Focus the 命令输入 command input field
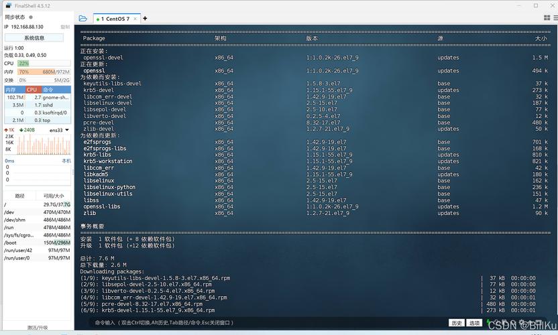 tap(267, 322)
